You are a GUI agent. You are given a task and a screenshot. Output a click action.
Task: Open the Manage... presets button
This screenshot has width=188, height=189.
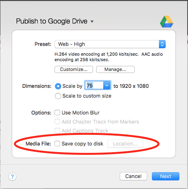coord(115,69)
